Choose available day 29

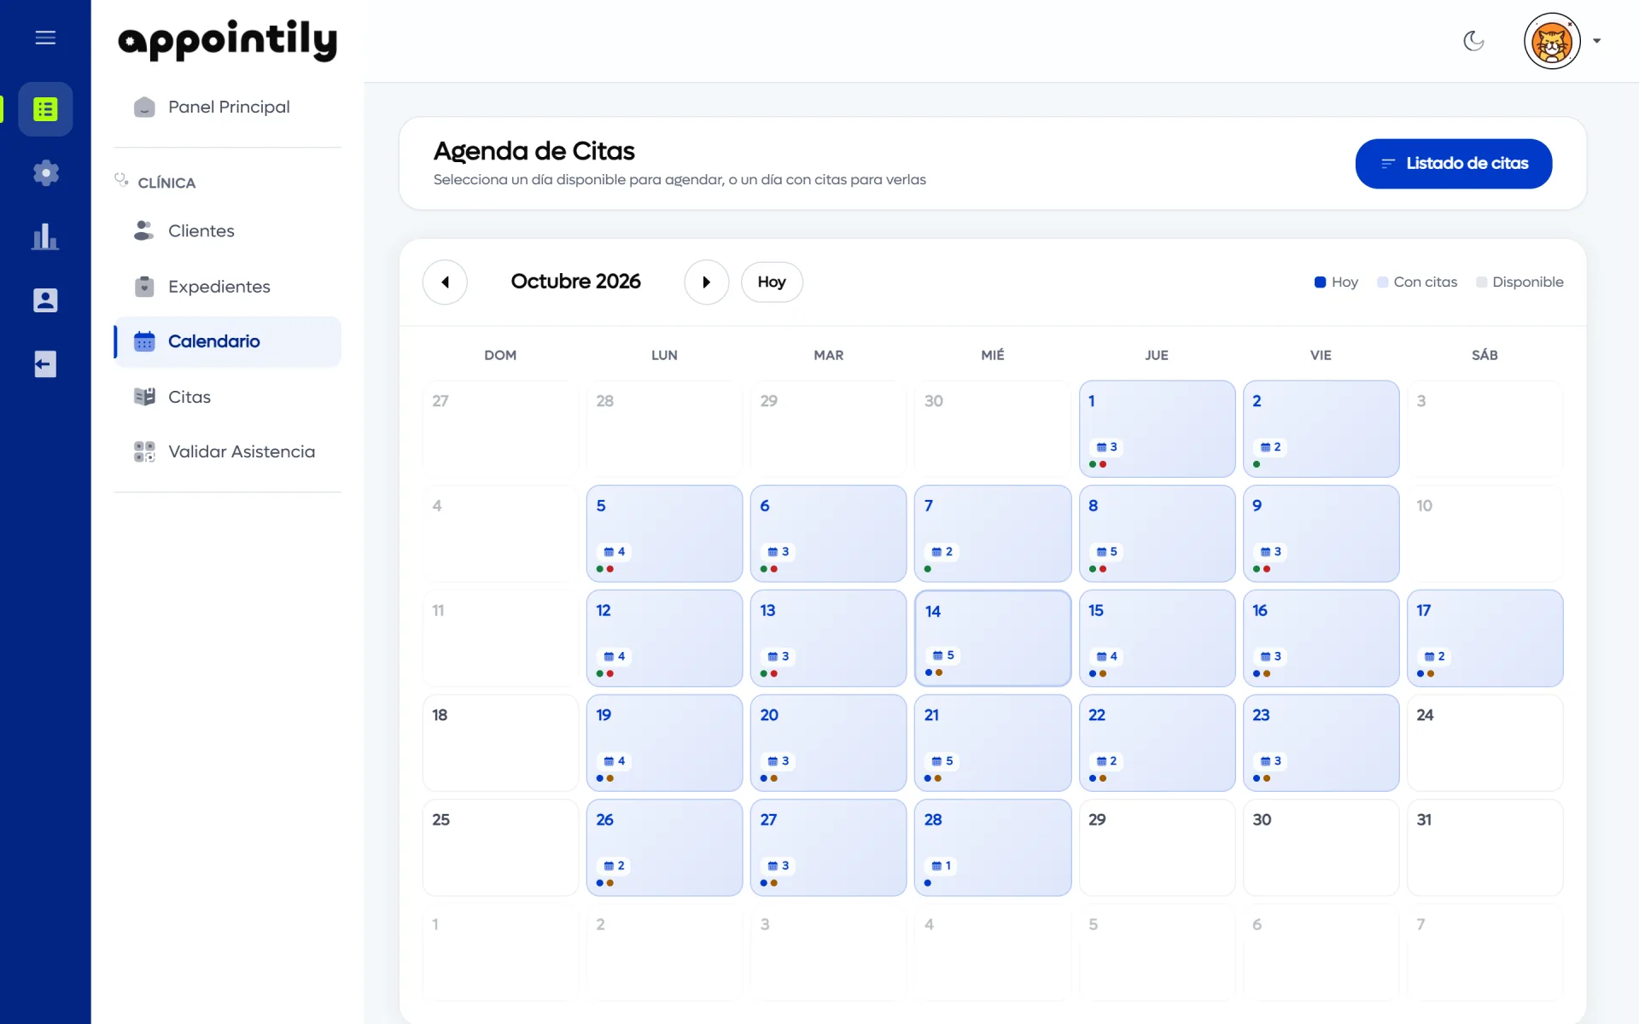[x=1157, y=847]
